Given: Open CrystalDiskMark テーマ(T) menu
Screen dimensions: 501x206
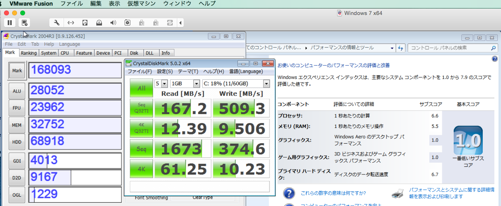Looking at the screenshot, I should (x=188, y=71).
